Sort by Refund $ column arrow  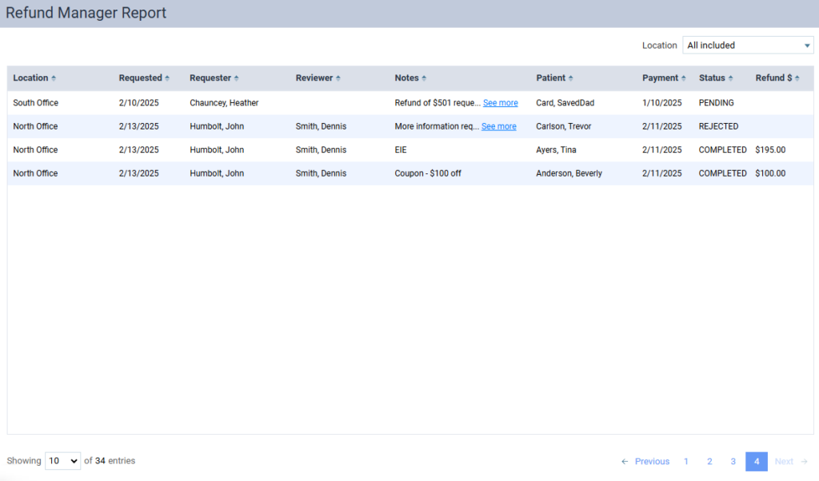pos(797,78)
